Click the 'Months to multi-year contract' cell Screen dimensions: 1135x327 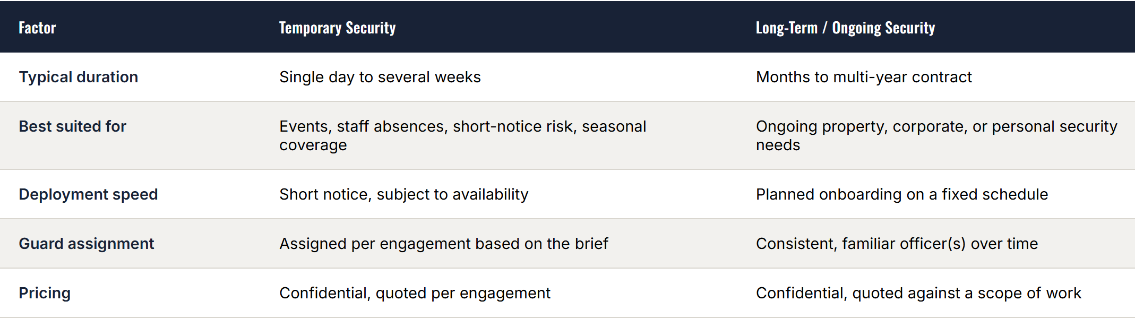coord(864,77)
